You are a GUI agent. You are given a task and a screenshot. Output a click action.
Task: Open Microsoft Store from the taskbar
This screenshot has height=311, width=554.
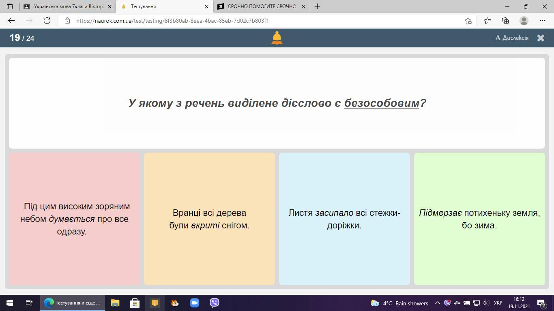click(135, 303)
